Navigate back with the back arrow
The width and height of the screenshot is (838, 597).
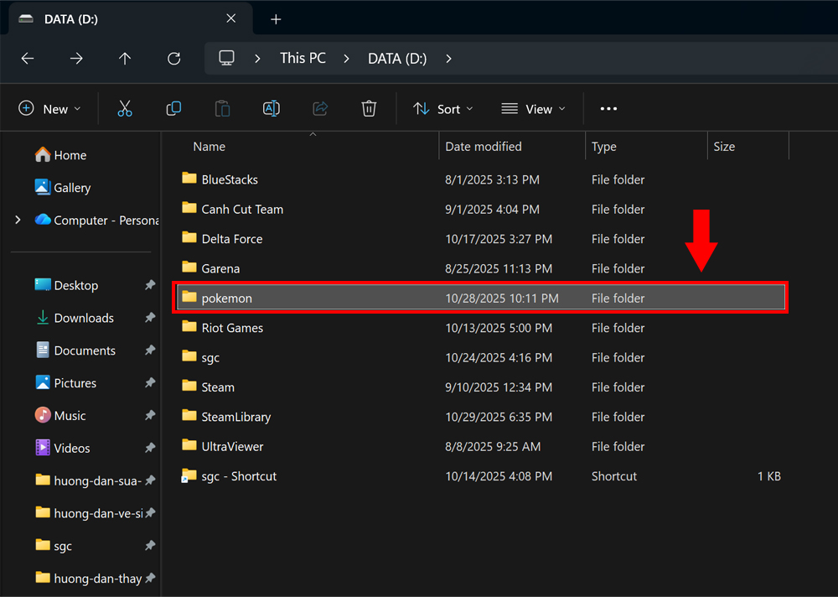click(28, 59)
